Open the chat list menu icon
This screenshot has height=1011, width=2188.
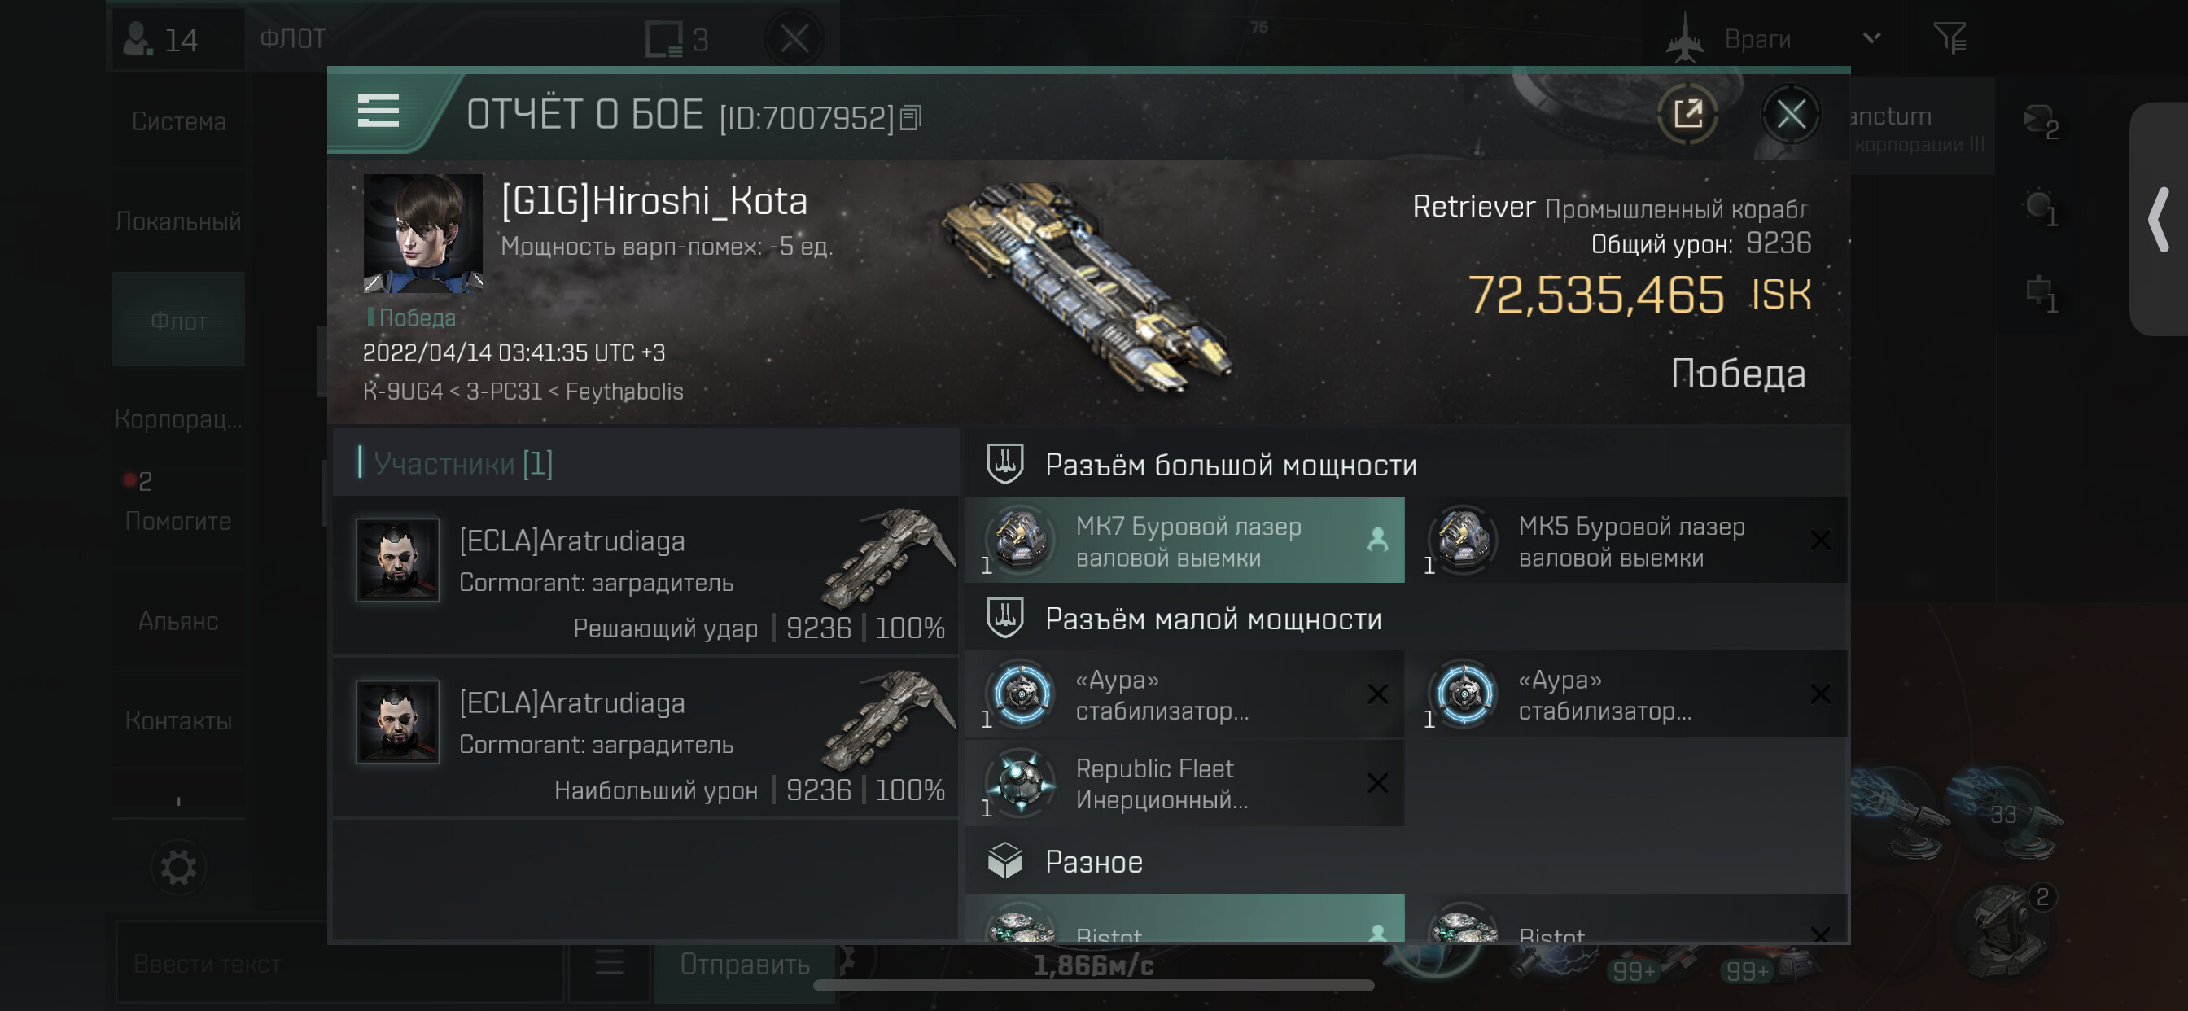tap(609, 964)
